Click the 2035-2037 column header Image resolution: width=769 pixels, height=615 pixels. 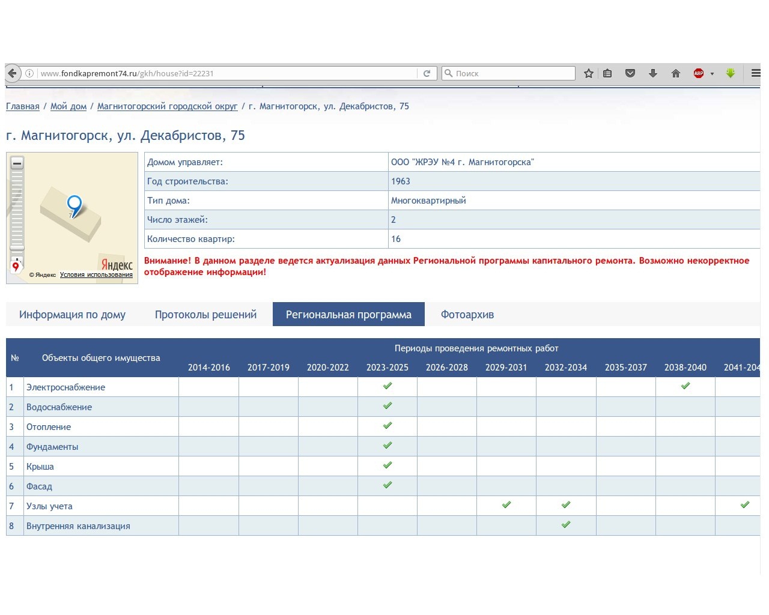[x=626, y=368]
